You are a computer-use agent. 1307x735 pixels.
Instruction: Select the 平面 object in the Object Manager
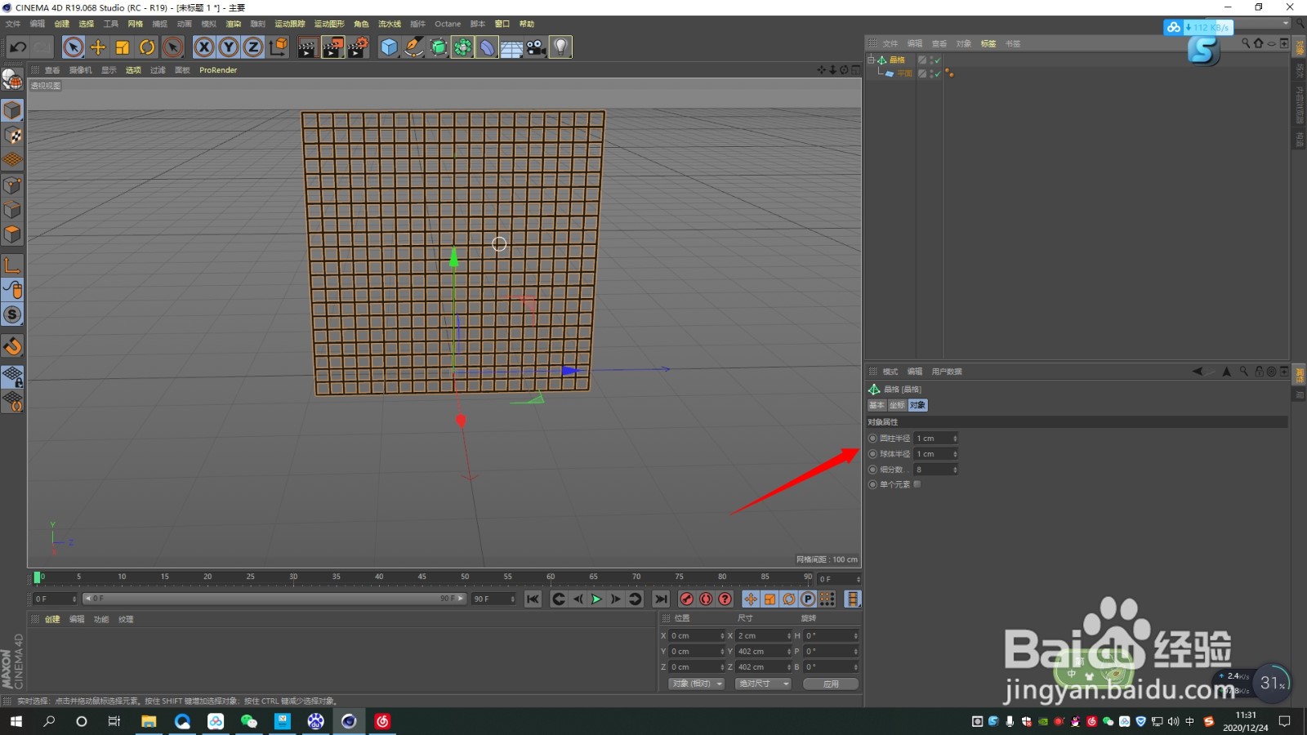click(x=904, y=73)
